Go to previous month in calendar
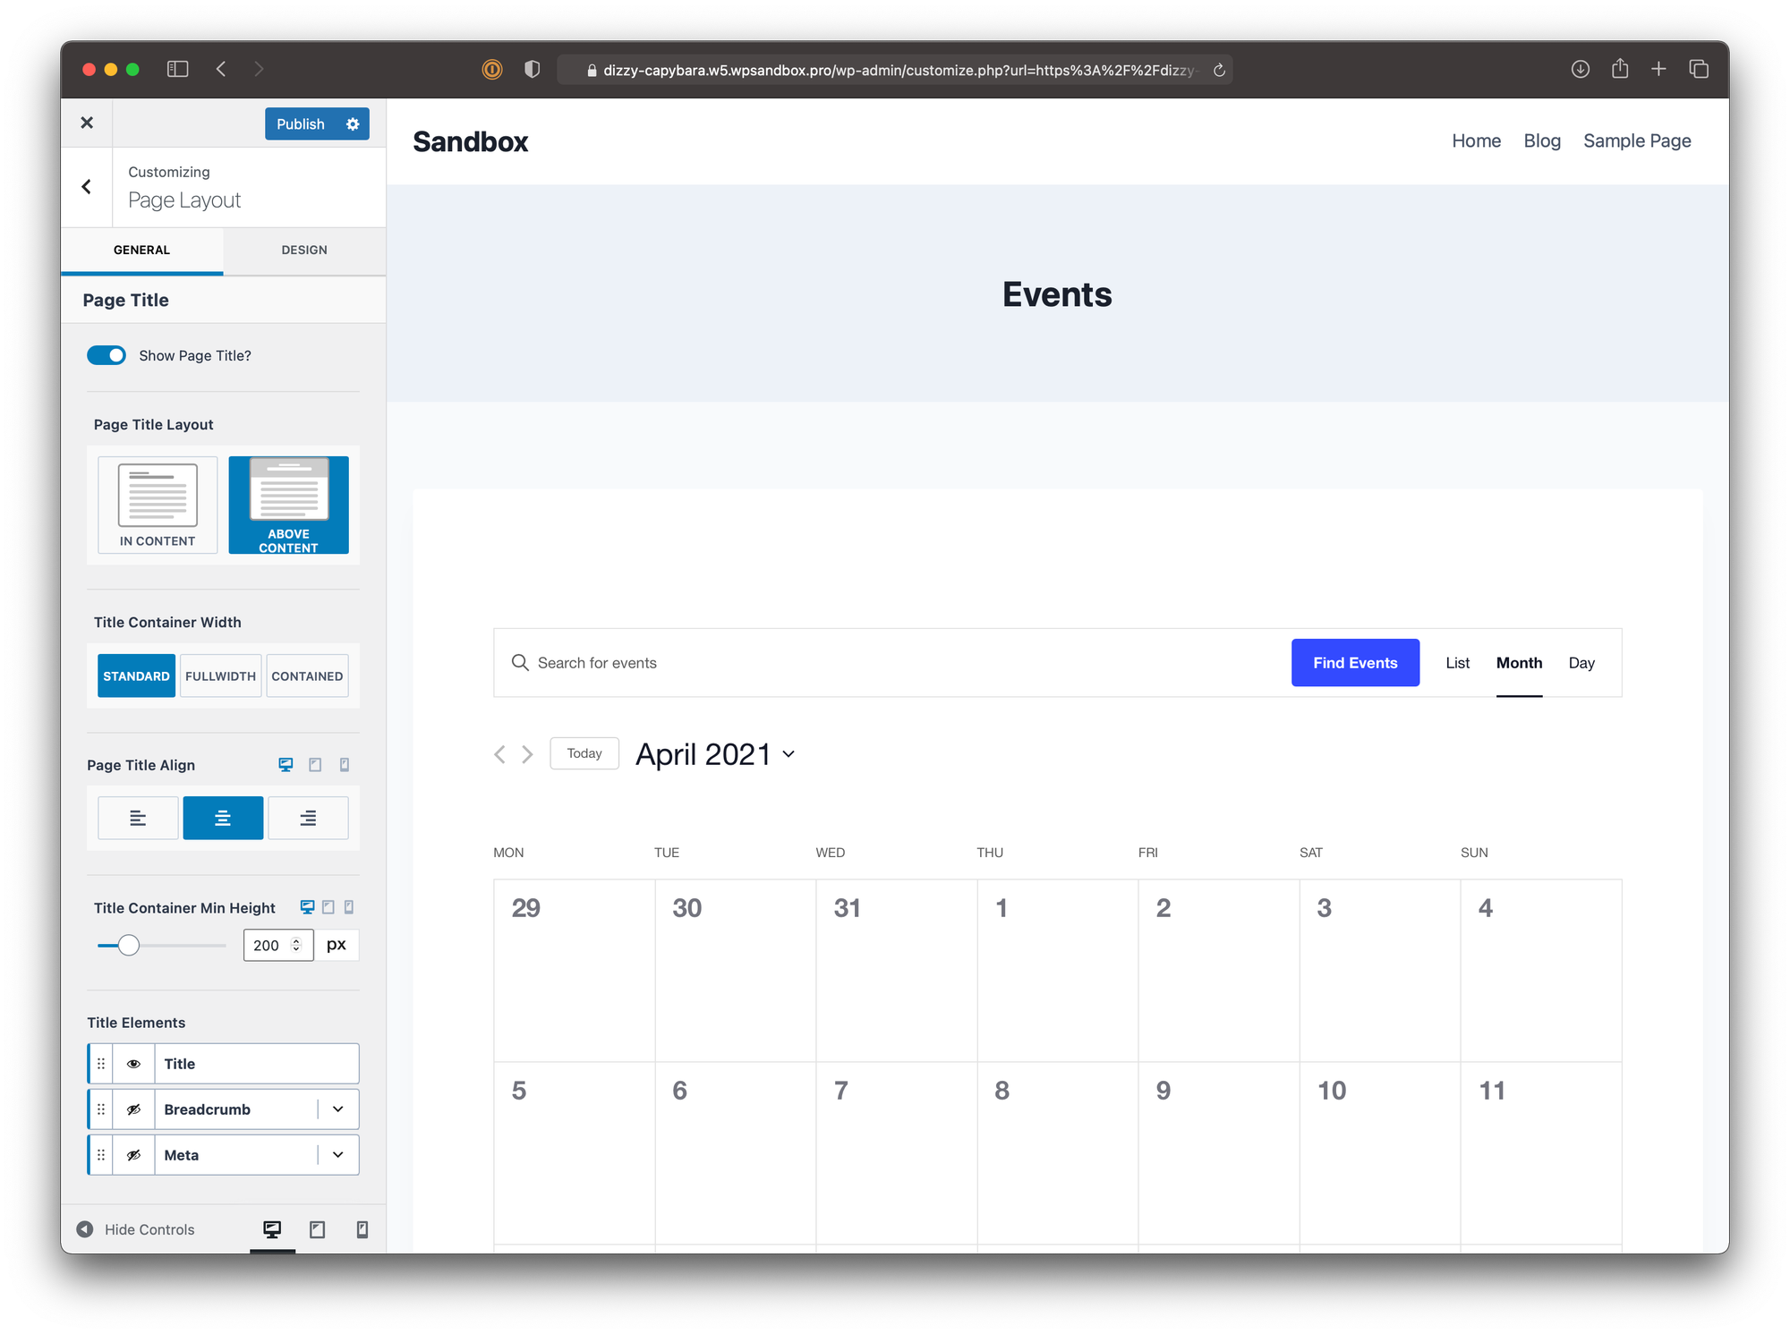 (x=499, y=754)
